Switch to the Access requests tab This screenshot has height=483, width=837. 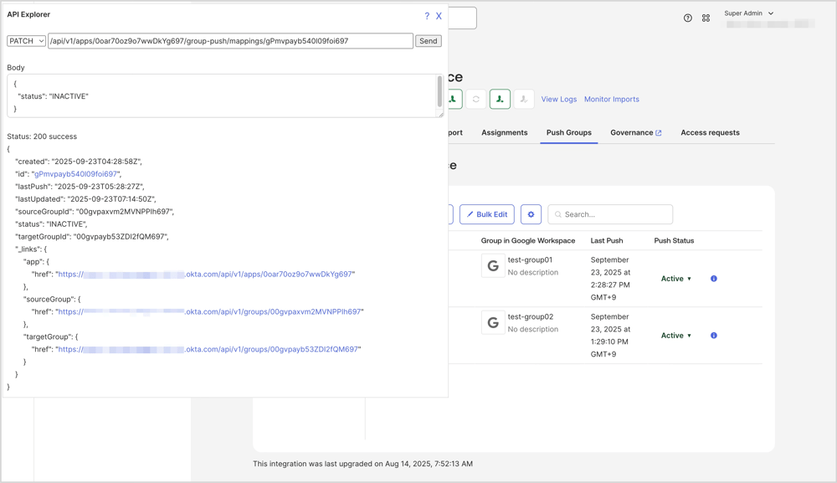click(x=710, y=133)
